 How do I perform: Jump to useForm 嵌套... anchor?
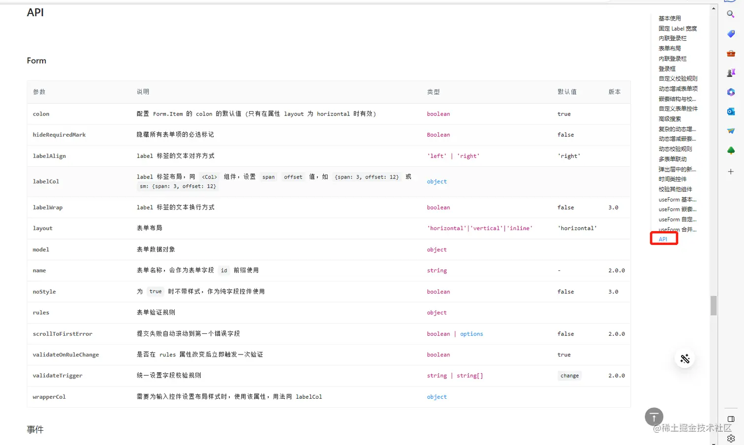coord(678,209)
